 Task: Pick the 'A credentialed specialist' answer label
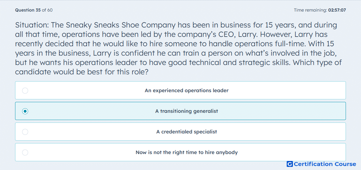[186, 132]
